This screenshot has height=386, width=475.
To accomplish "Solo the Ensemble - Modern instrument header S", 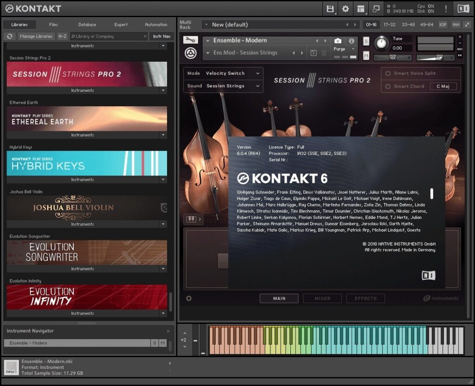I will 366,41.
